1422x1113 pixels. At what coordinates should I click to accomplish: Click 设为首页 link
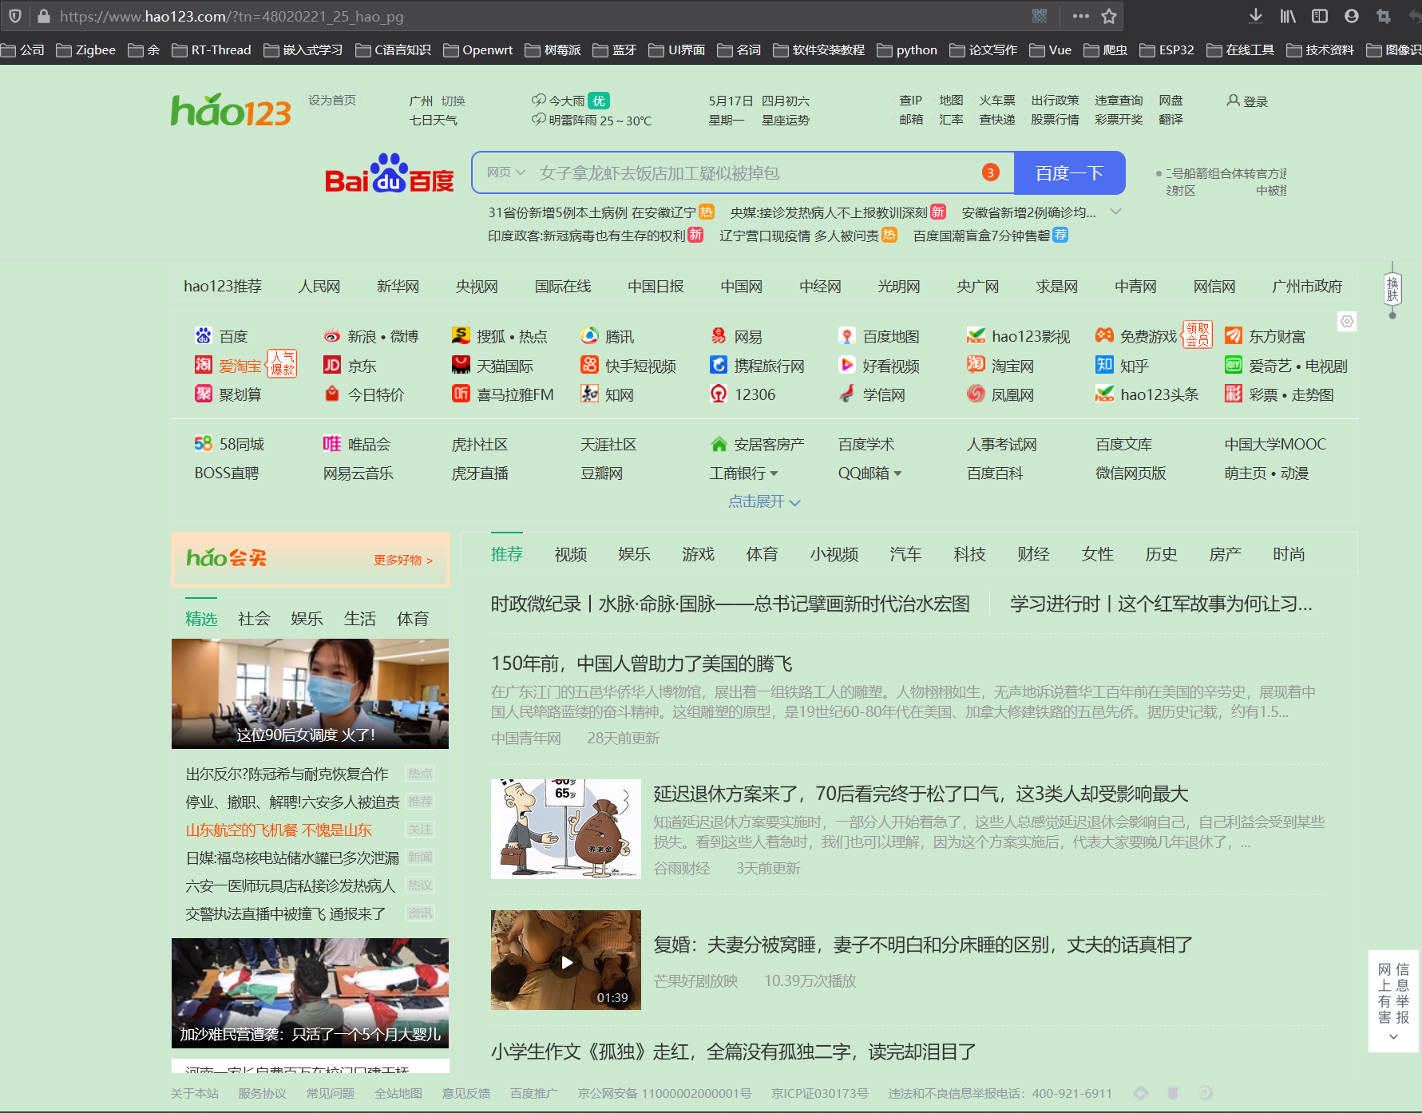tap(332, 100)
